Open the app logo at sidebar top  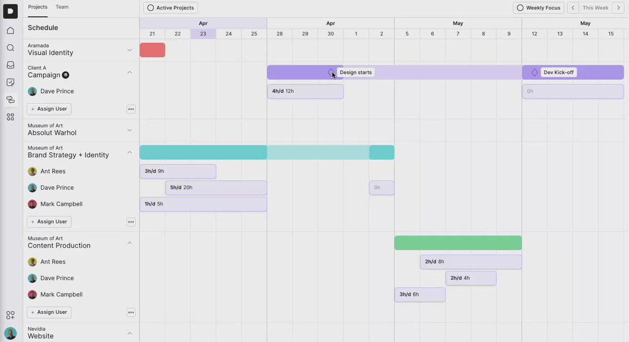pyautogui.click(x=10, y=11)
